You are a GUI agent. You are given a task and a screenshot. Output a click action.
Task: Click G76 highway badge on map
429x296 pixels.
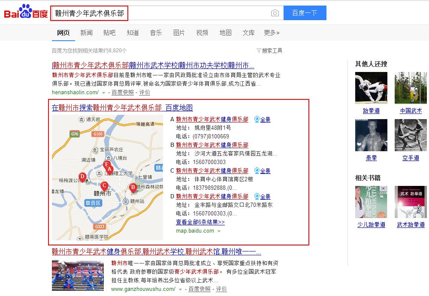[75, 134]
